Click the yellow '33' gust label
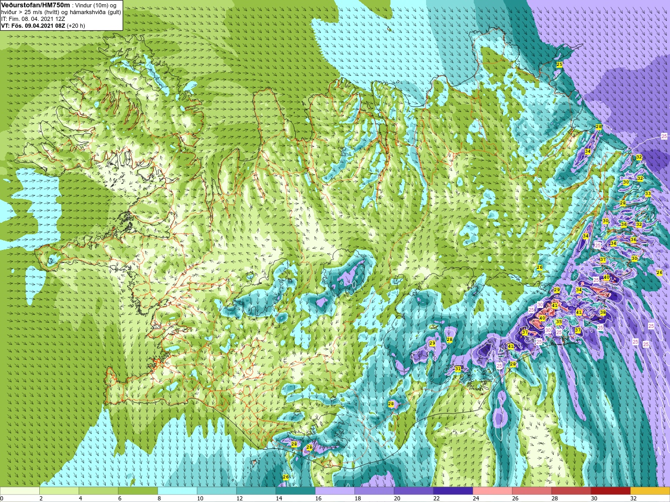 647,193
